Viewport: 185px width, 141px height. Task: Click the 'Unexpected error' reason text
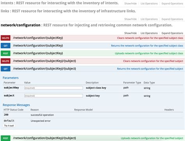click(41, 121)
